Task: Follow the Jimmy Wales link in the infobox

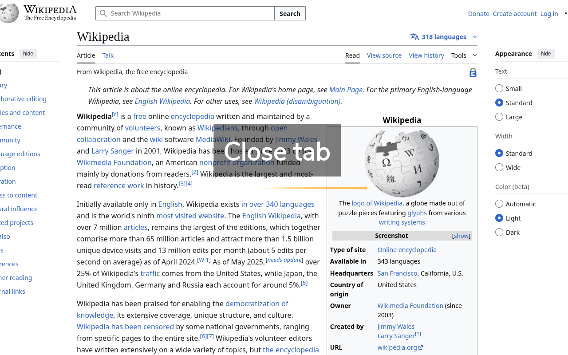Action: pos(395,326)
